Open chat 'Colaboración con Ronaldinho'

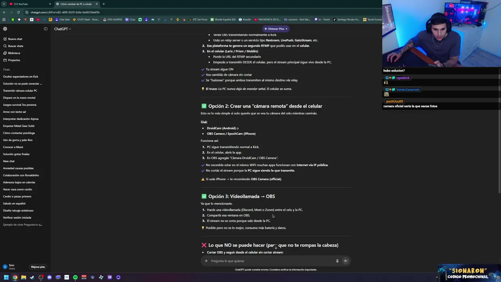tap(21, 175)
